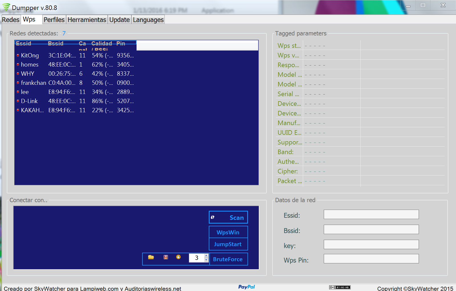
Task: Select the D-Link network name
Action: click(29, 101)
